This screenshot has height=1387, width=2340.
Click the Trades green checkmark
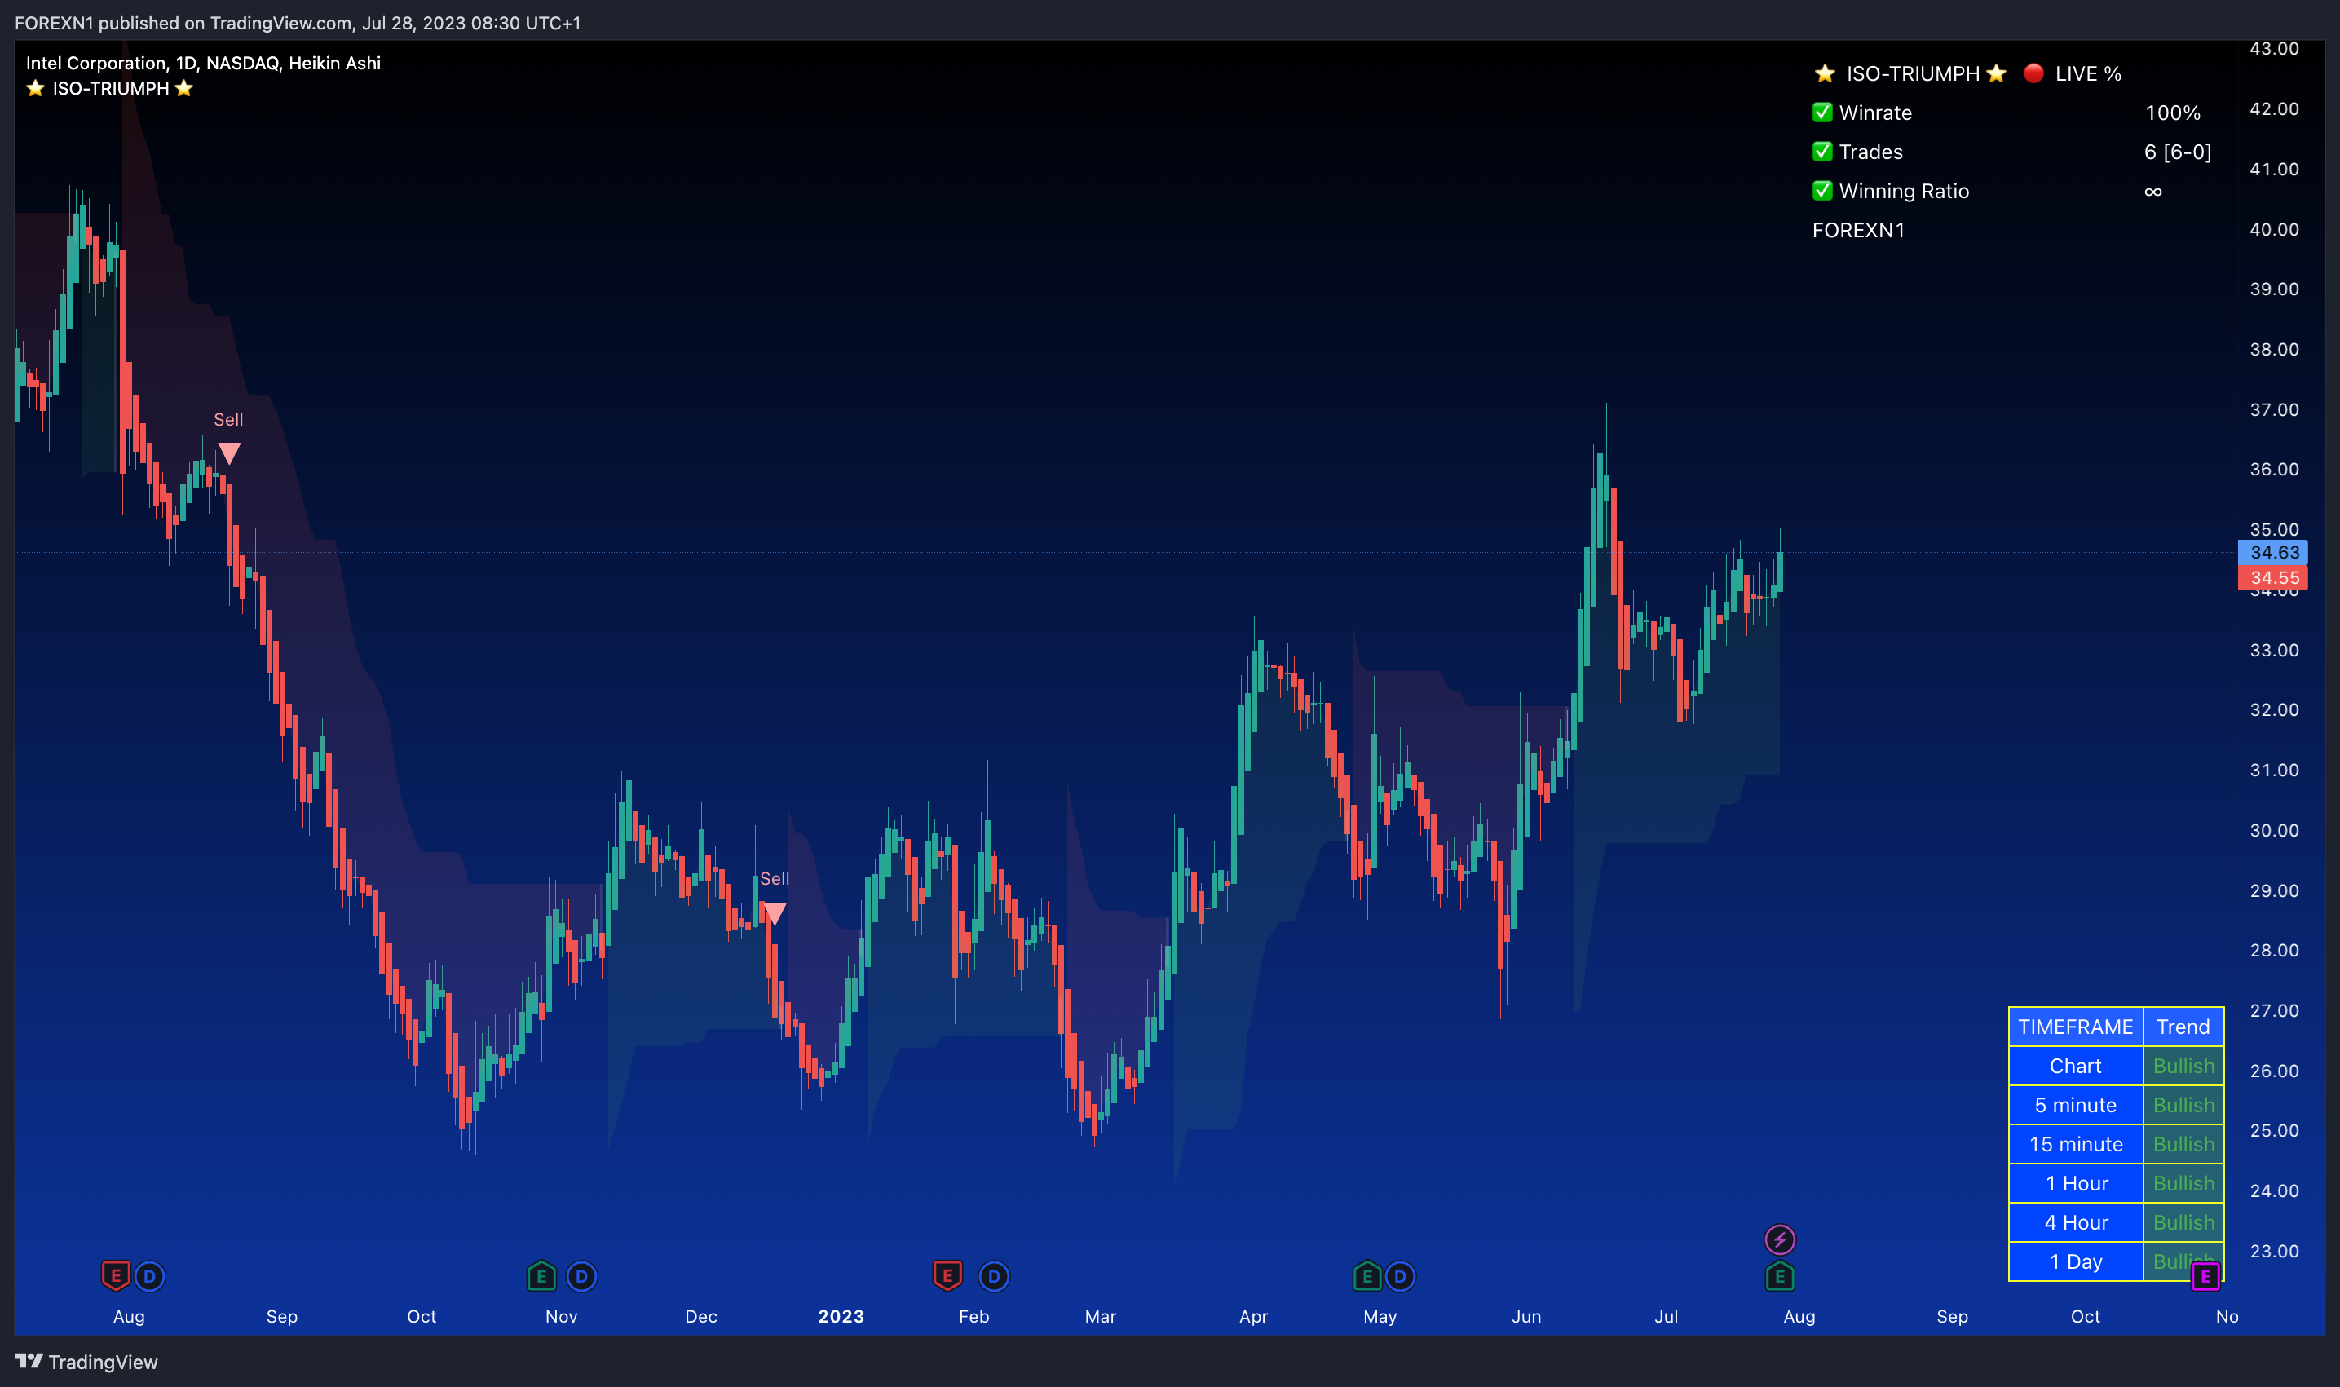(1822, 152)
